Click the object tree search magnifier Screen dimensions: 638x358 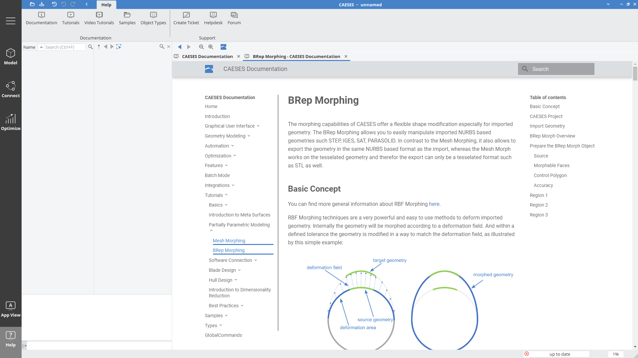pyautogui.click(x=90, y=47)
